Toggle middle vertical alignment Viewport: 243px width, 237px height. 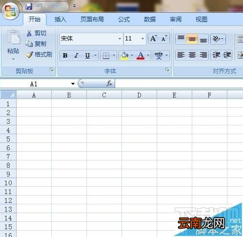[192, 39]
